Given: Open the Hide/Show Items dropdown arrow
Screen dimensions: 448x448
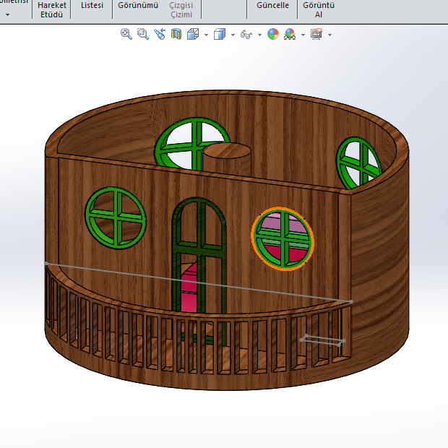Looking at the screenshot, I should [259, 35].
